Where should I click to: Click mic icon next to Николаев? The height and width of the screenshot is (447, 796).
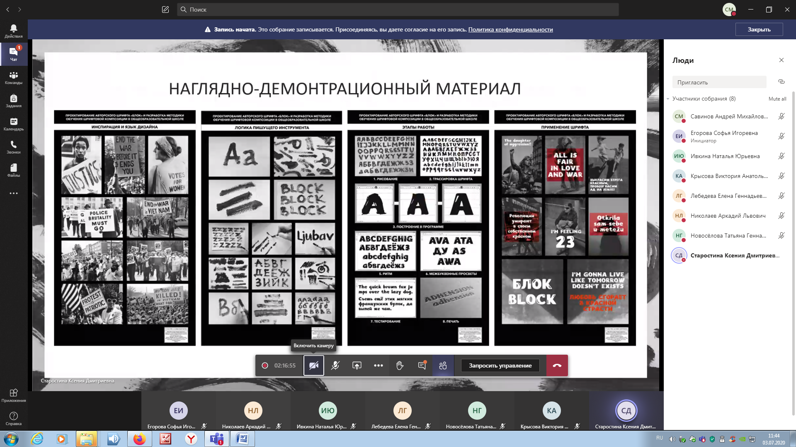[781, 216]
